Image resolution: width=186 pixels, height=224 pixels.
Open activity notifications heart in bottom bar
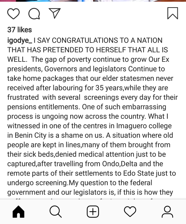tap(130, 212)
